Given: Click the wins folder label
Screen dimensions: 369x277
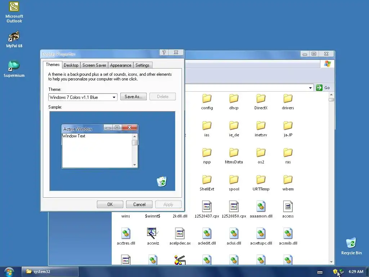Looking at the screenshot, I should tap(126, 216).
